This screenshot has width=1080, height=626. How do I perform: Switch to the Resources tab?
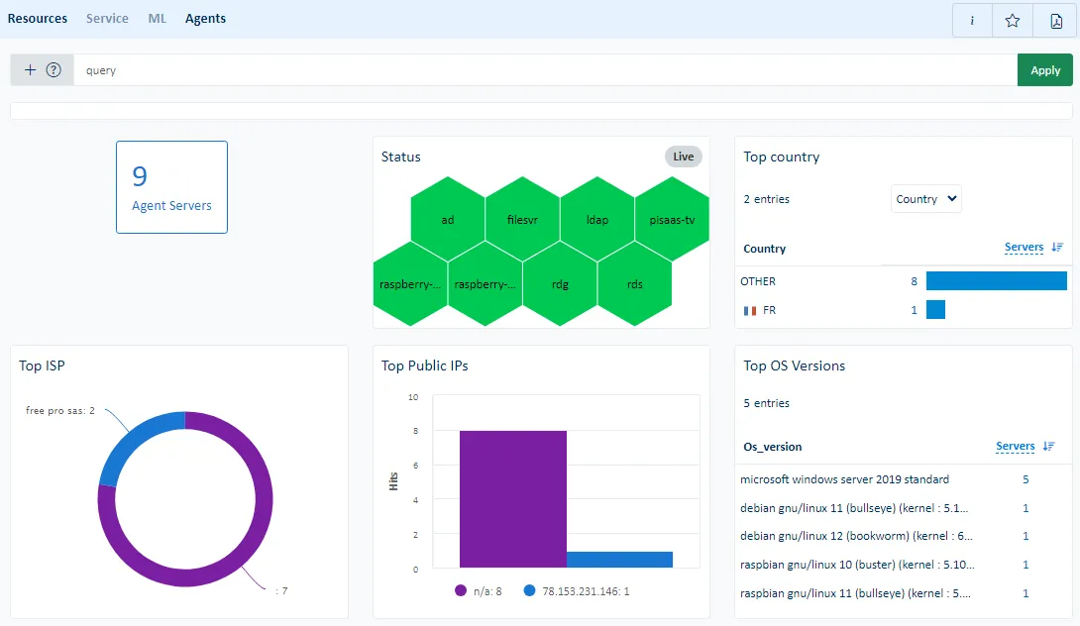tap(38, 19)
